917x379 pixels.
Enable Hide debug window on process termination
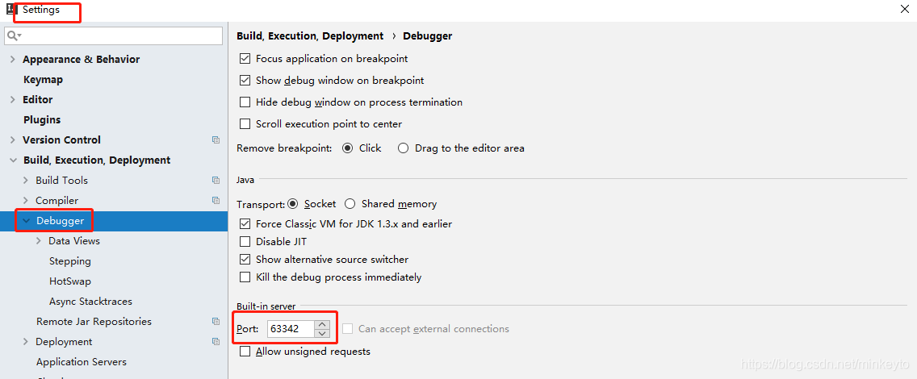click(x=245, y=102)
